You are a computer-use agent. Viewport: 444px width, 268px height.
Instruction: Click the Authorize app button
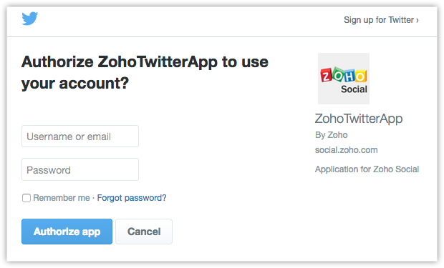click(x=67, y=232)
